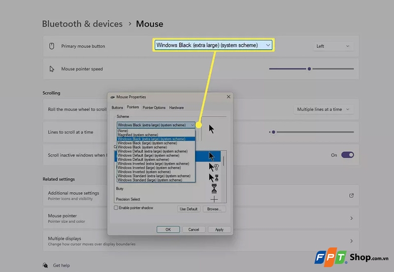This screenshot has width=394, height=272.
Task: Choose Windows Black (large) (system scheme)
Action: click(156, 143)
